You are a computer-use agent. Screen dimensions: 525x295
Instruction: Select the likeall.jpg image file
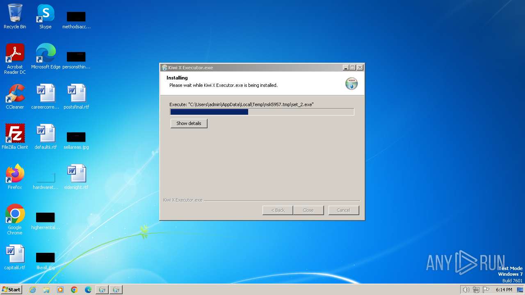46,261
